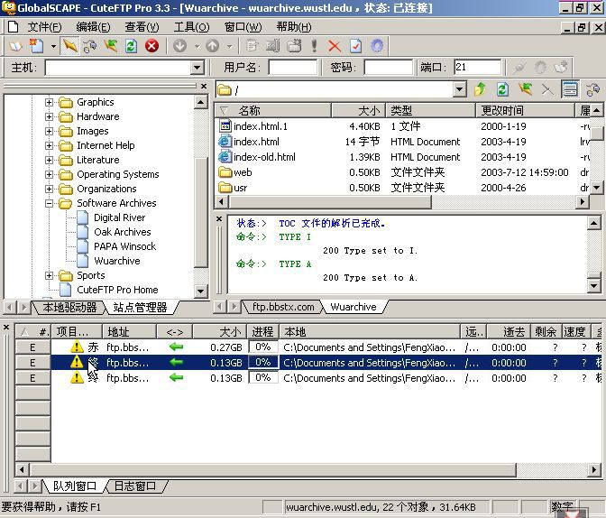Open the 工具(O) menu
Image resolution: width=606 pixels, height=518 pixels.
[x=190, y=27]
